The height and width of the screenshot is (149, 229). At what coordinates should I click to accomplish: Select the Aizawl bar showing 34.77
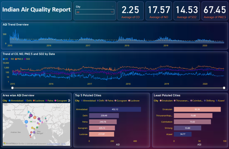click(x=182, y=134)
